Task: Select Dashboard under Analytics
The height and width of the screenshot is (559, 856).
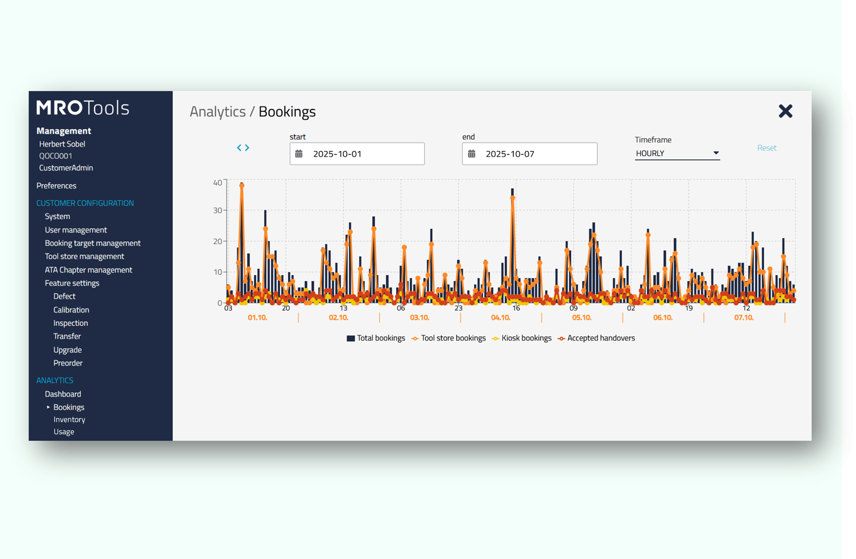Action: coord(63,393)
